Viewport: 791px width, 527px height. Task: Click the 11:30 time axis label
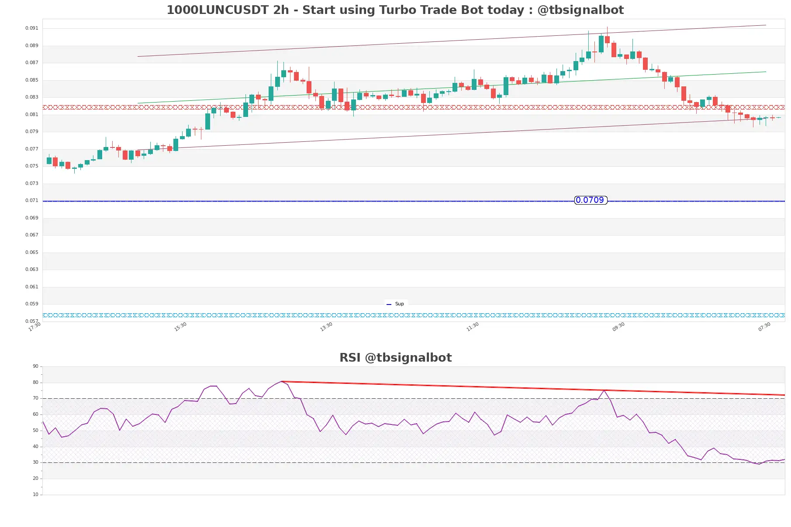tap(473, 327)
